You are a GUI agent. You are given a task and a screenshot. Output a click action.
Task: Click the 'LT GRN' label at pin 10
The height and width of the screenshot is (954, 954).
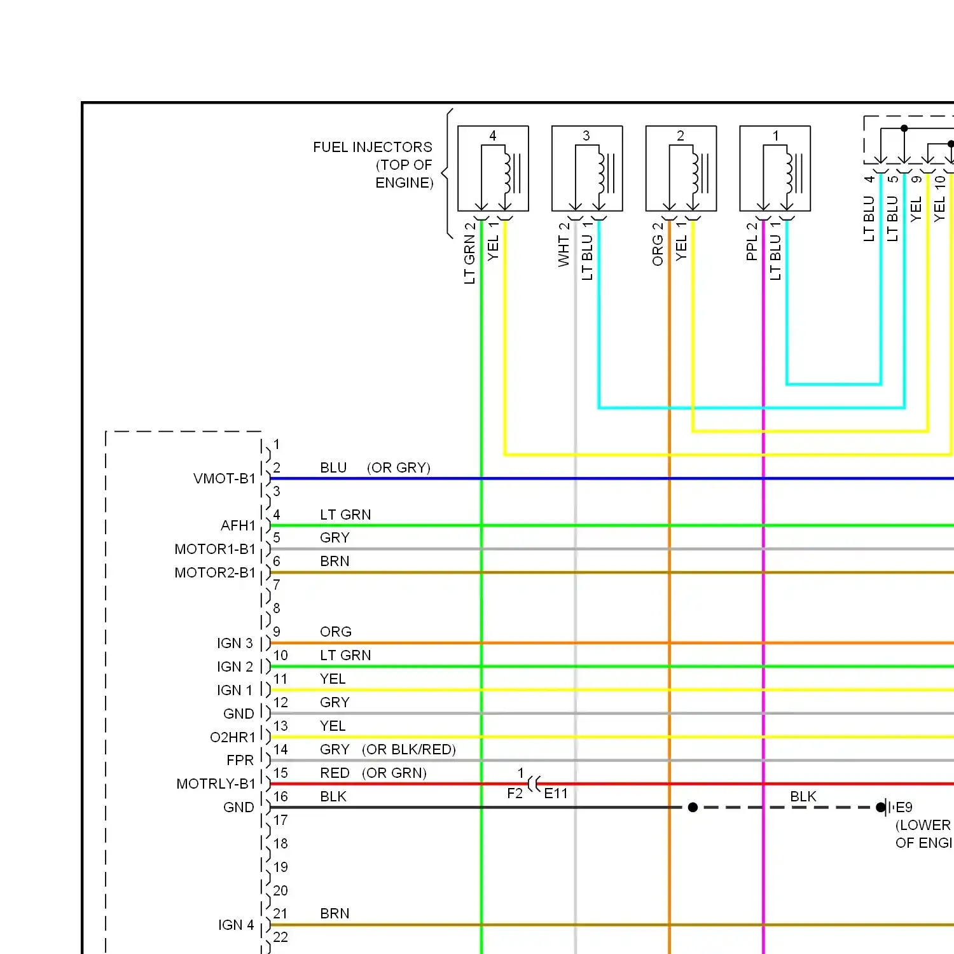tap(345, 655)
